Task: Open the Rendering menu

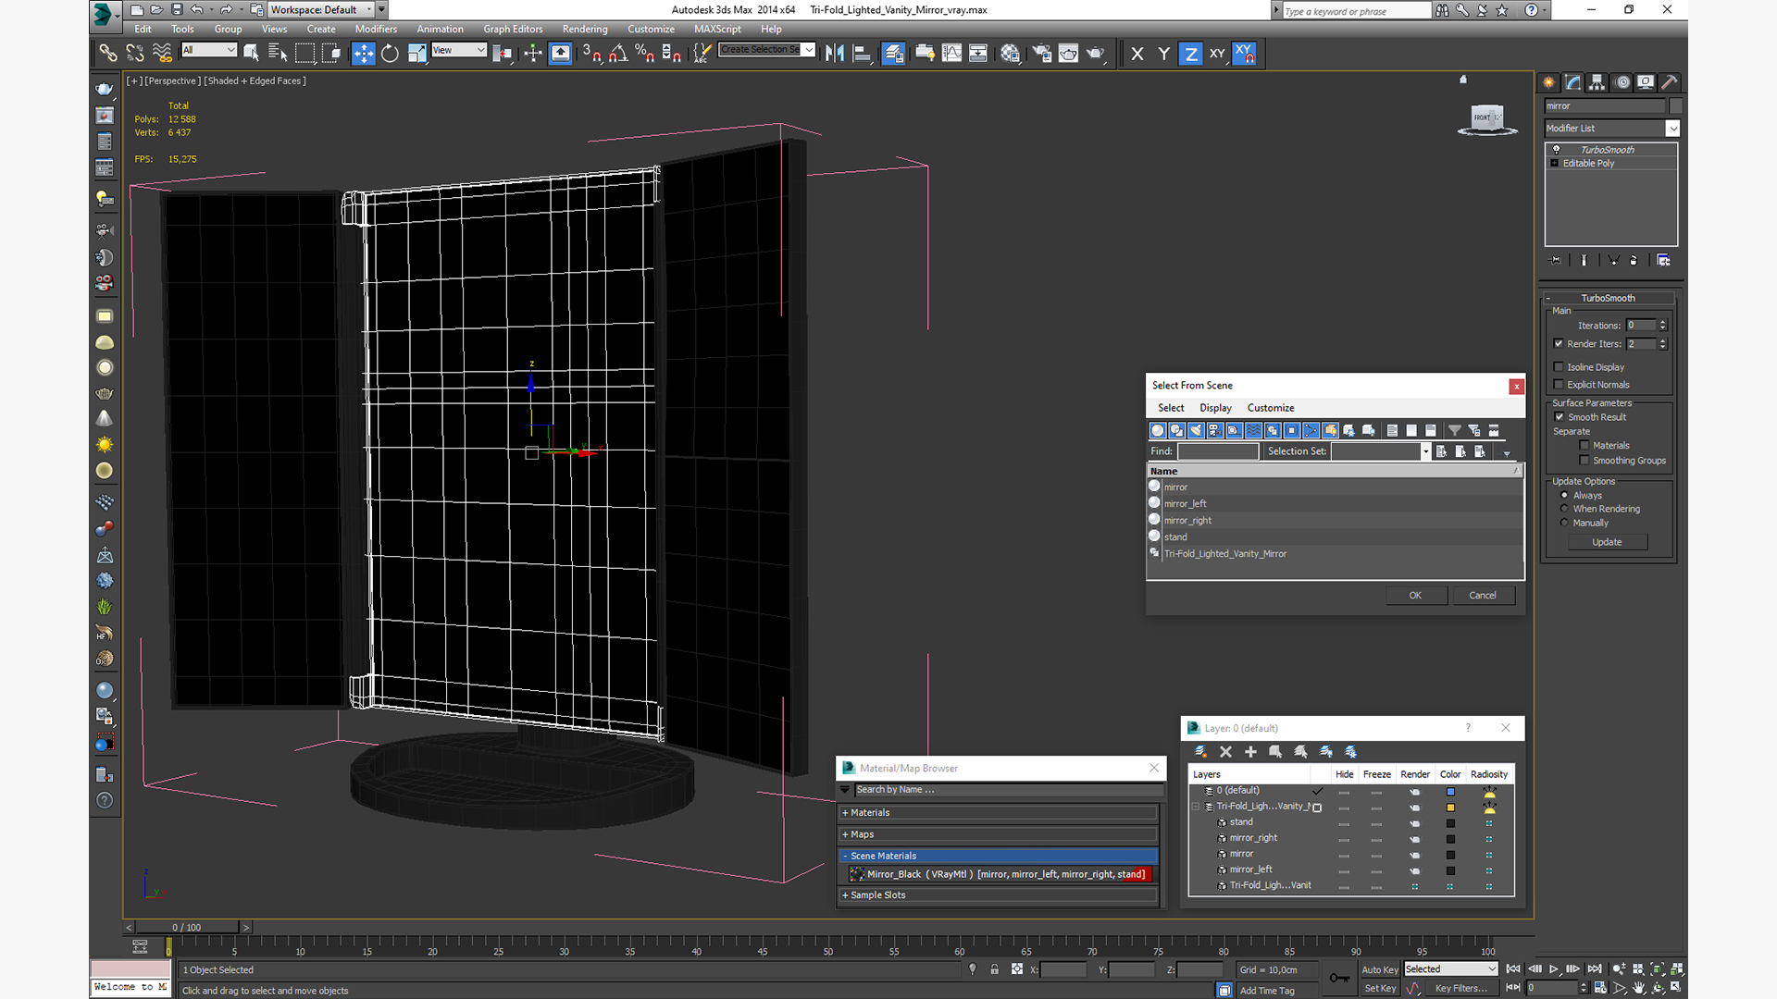Action: (x=585, y=29)
